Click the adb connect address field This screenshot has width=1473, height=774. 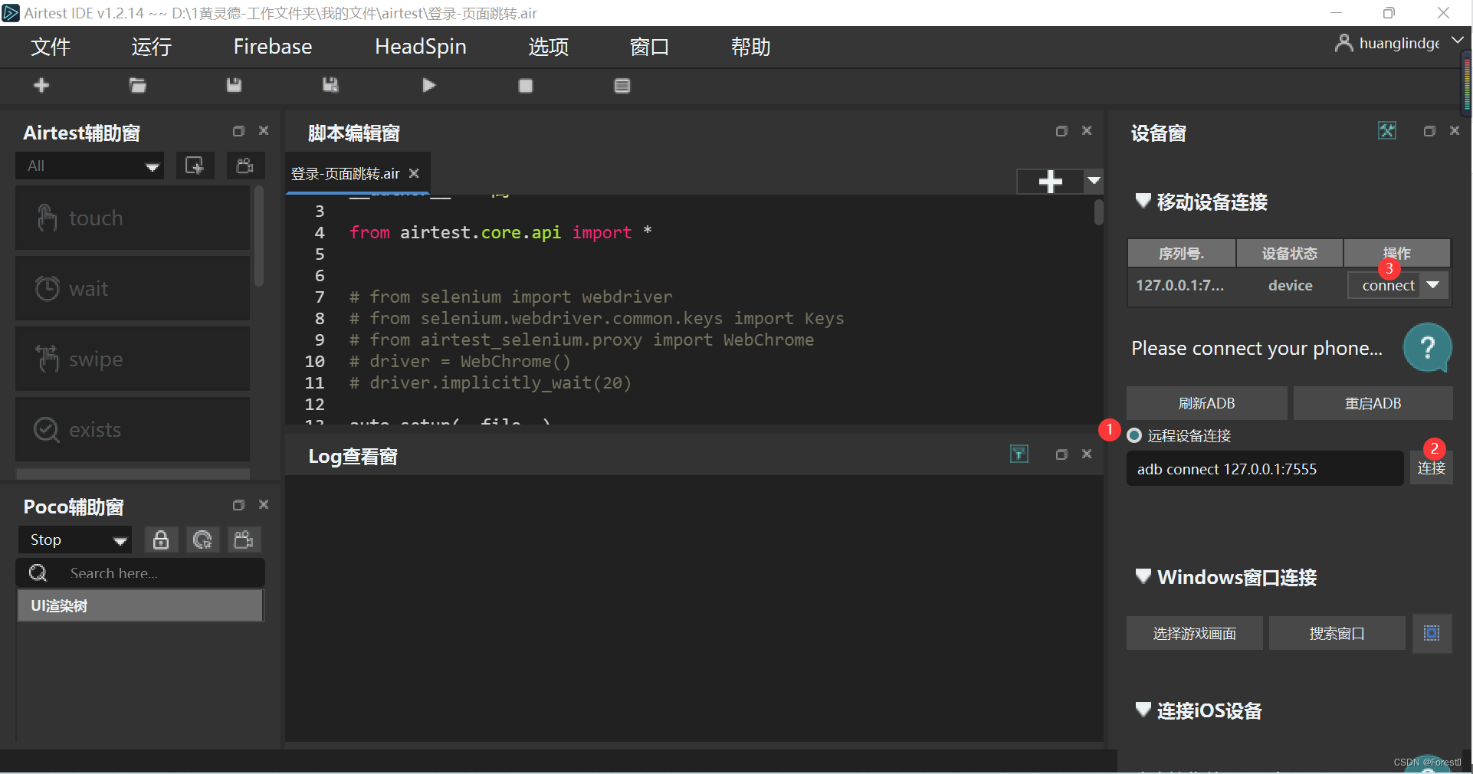pos(1265,468)
